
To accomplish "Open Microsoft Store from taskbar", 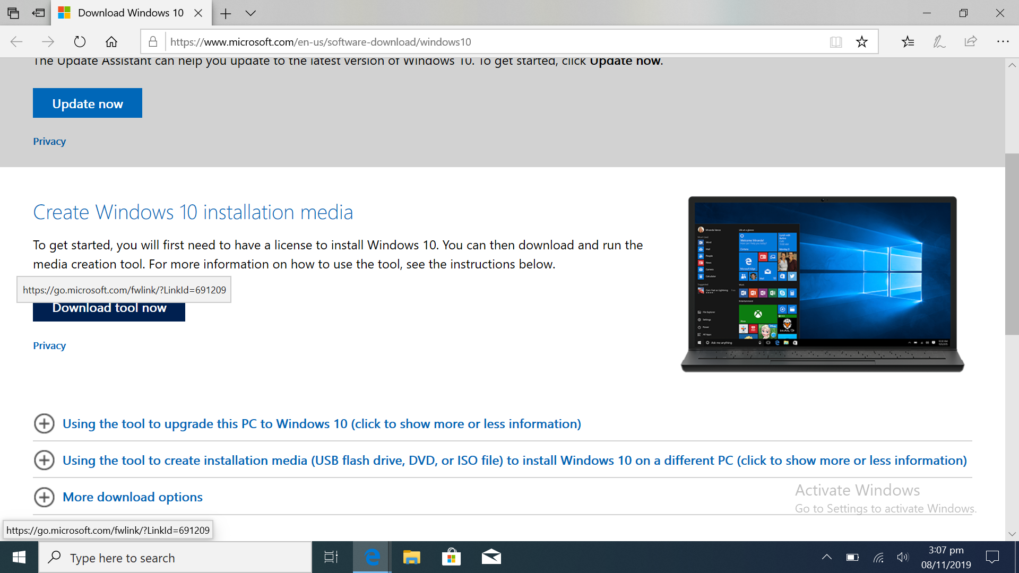I will click(x=451, y=557).
